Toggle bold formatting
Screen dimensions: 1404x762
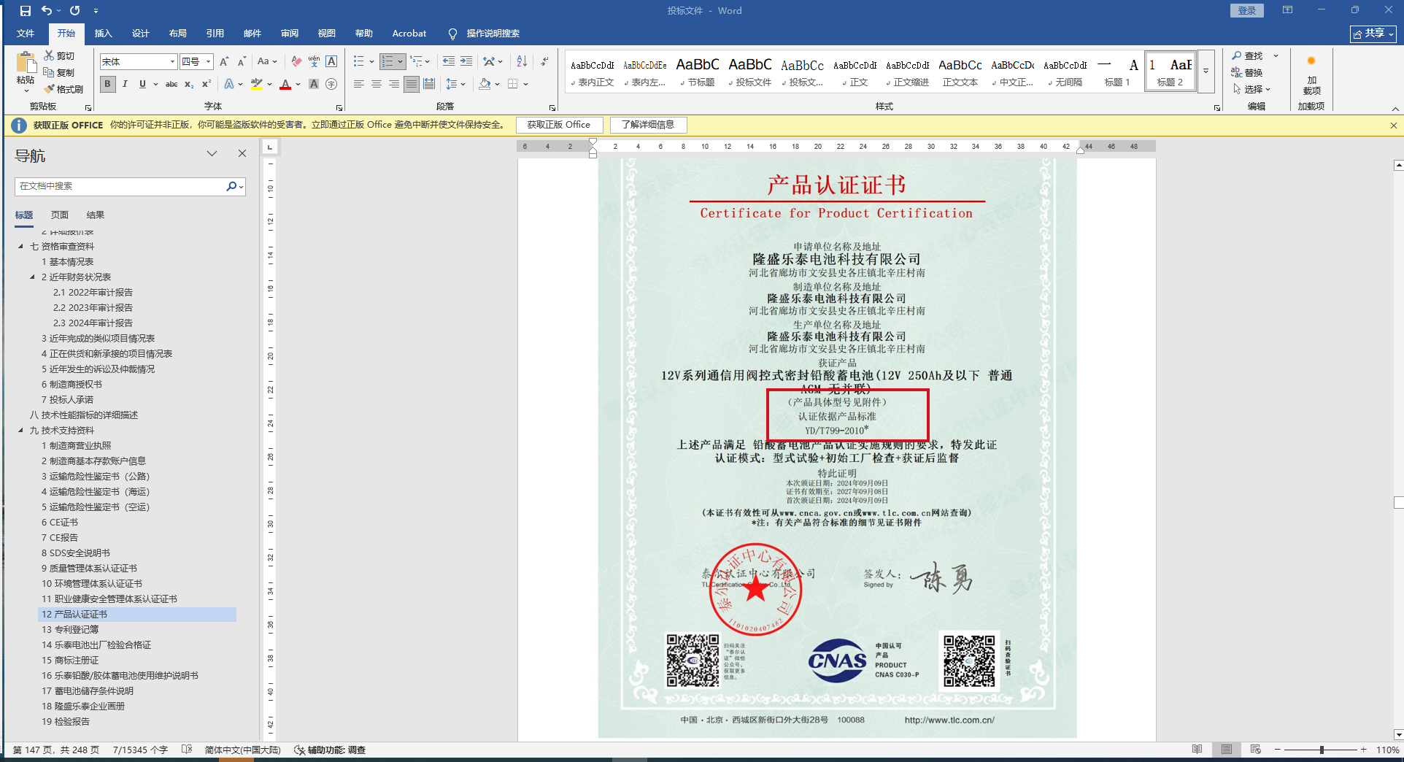pos(108,84)
